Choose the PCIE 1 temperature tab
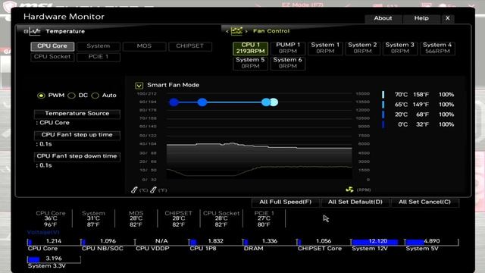This screenshot has height=273, width=485. (98, 57)
